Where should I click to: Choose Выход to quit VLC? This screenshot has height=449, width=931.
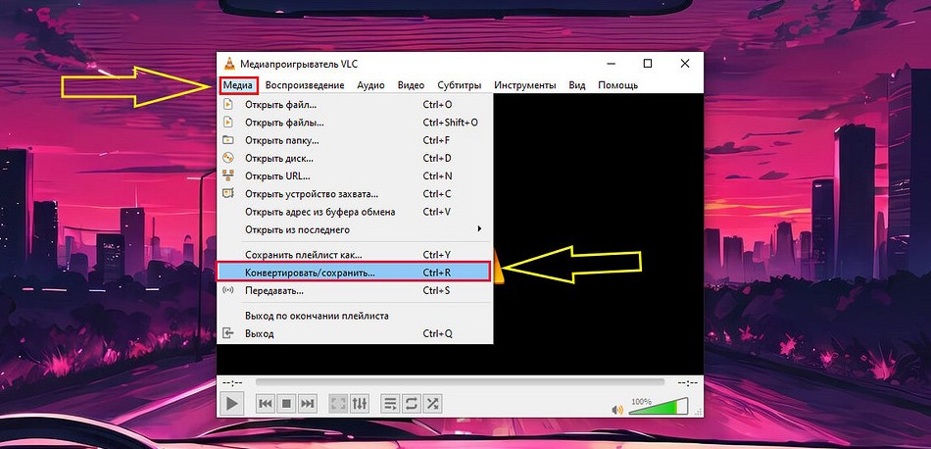click(x=355, y=333)
